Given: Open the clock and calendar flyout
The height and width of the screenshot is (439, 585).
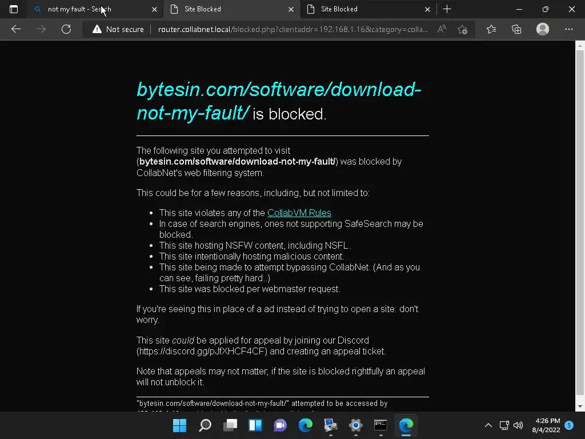Looking at the screenshot, I should (546, 425).
